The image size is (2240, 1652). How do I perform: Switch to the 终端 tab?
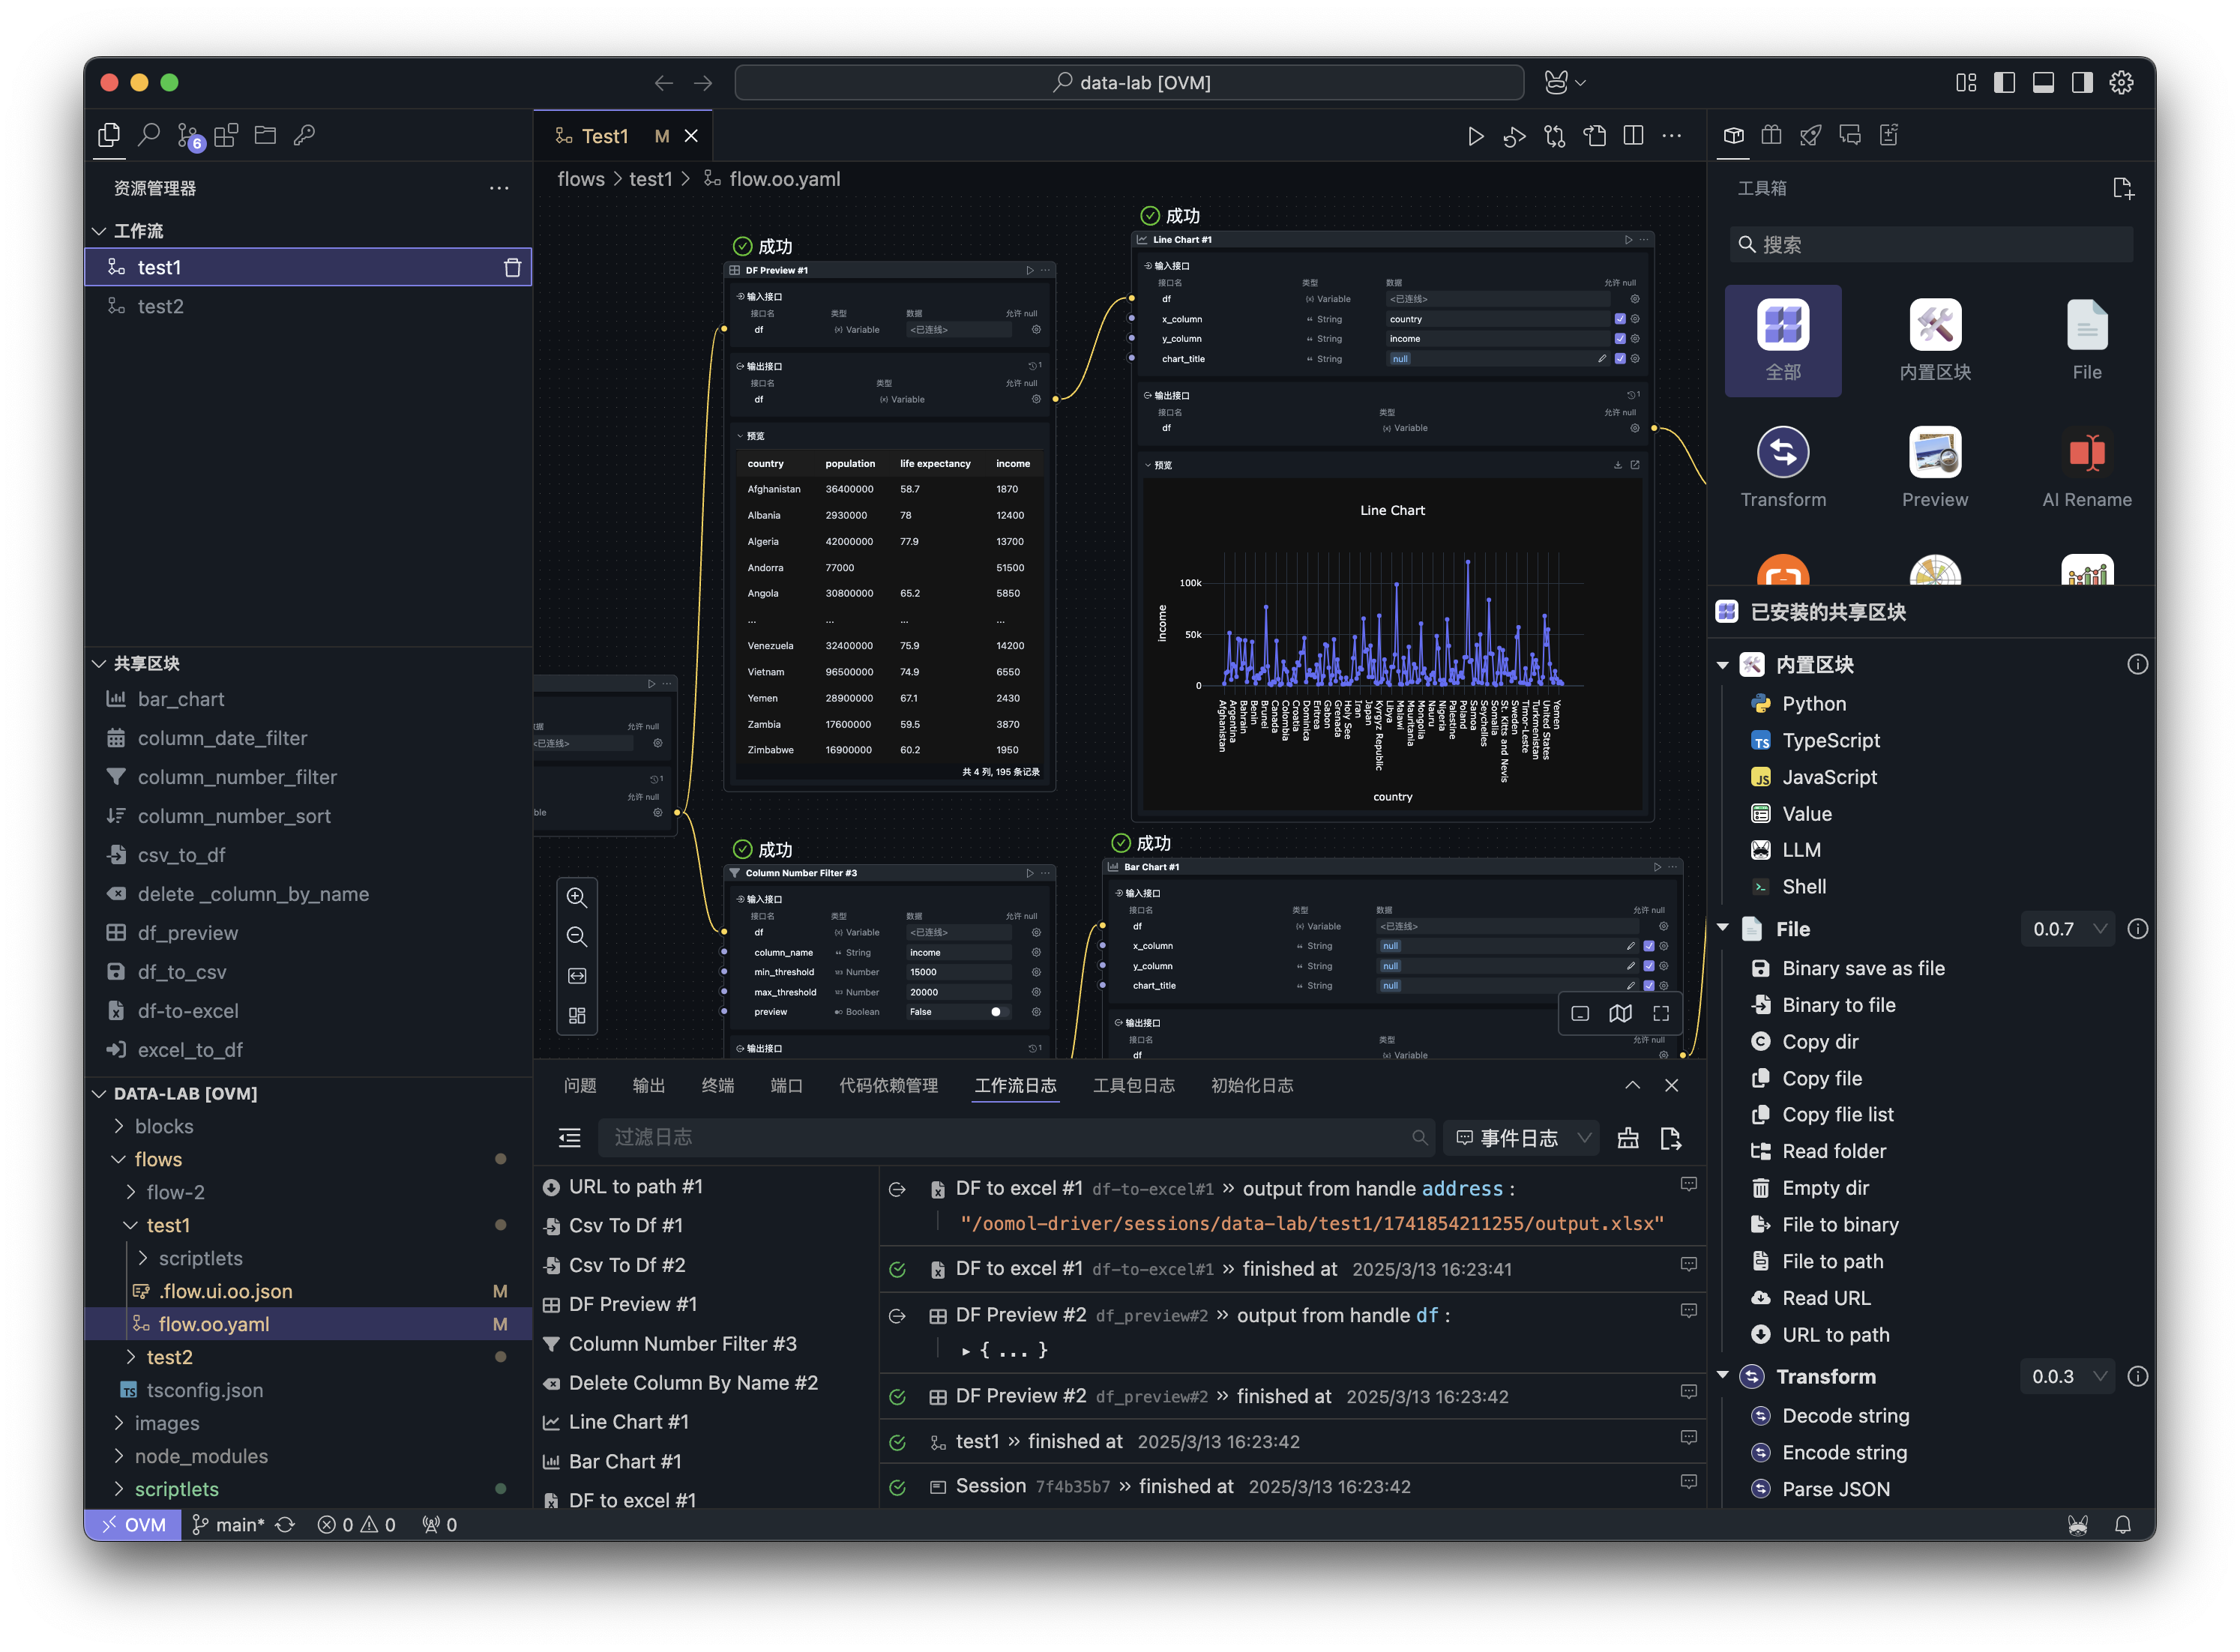717,1085
